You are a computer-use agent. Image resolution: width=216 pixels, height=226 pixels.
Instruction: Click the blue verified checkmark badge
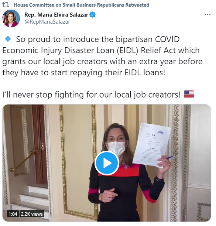click(93, 15)
